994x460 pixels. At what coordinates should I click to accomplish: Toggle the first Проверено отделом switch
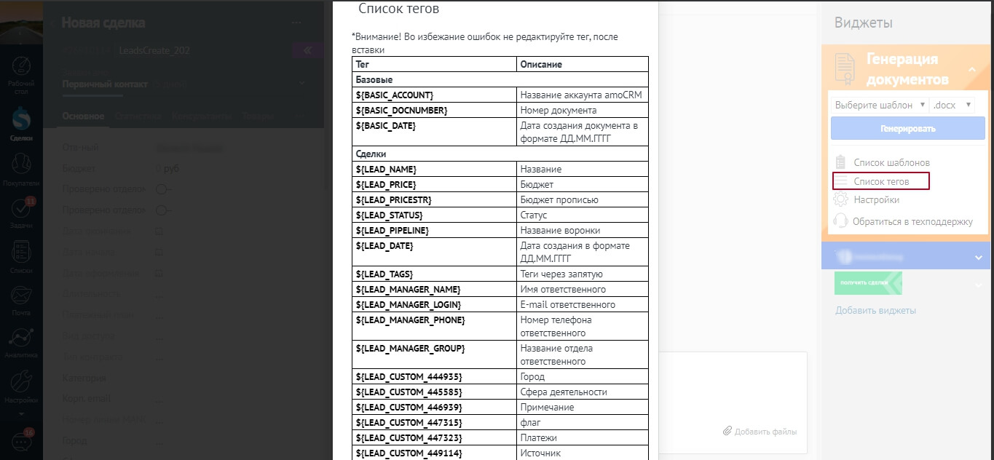pyautogui.click(x=165, y=189)
